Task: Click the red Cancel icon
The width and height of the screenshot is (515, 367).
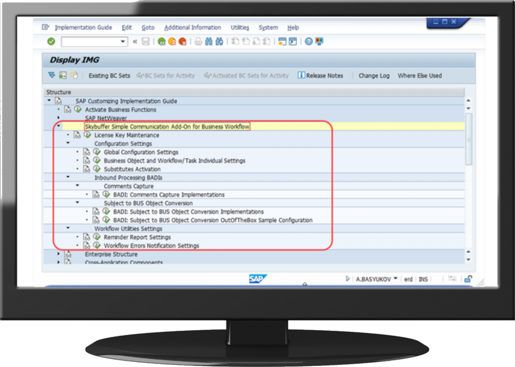Action: tap(182, 42)
